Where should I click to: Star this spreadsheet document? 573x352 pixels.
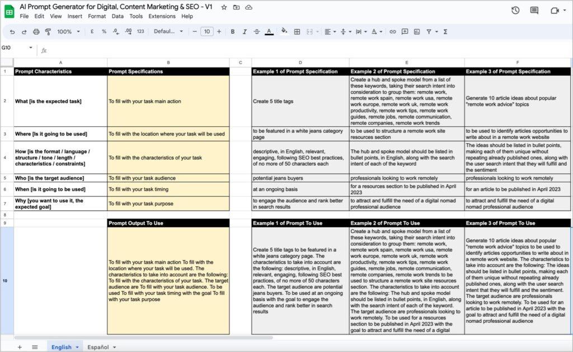[224, 7]
